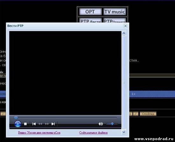Start playback with the blue play button
175x142 pixels.
click(x=18, y=124)
